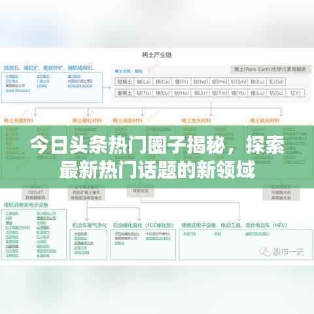Image resolution: width=314 pixels, height=314 pixels.
Task: Select the Ho element cell
Action: point(181,93)
